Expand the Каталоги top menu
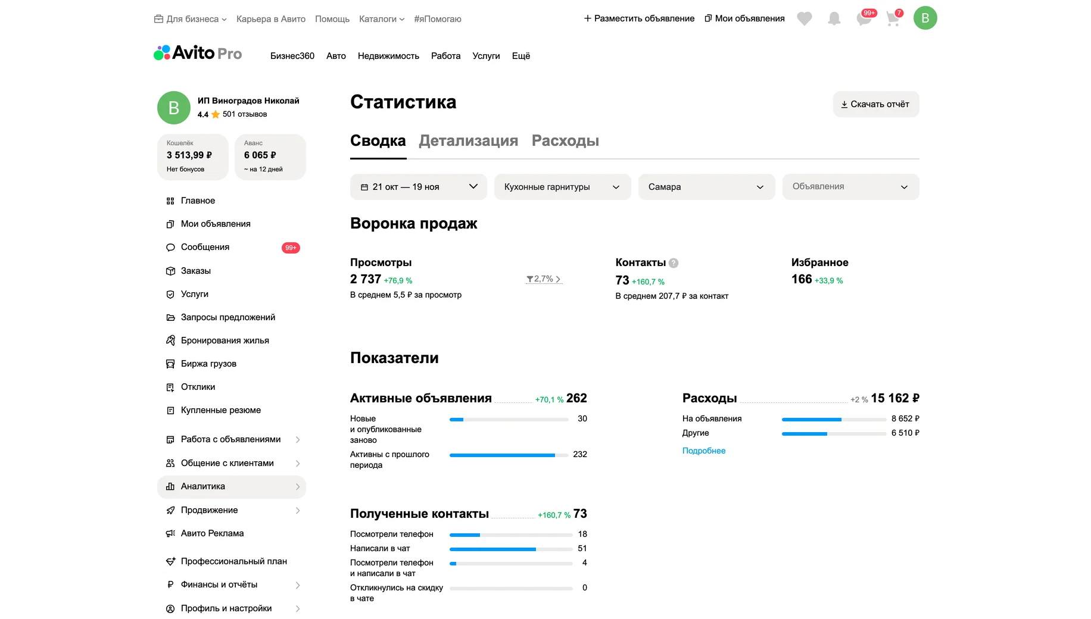Viewport: 1091px width, 619px height. [382, 19]
